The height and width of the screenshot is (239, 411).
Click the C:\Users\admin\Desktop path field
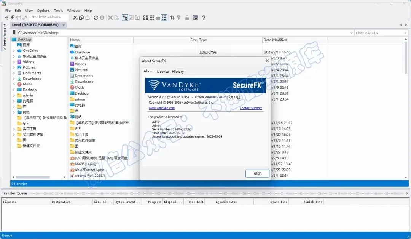(183, 32)
